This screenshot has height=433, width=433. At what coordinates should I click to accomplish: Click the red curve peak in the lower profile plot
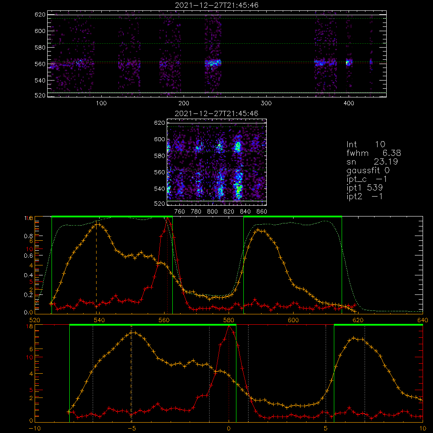(229, 327)
